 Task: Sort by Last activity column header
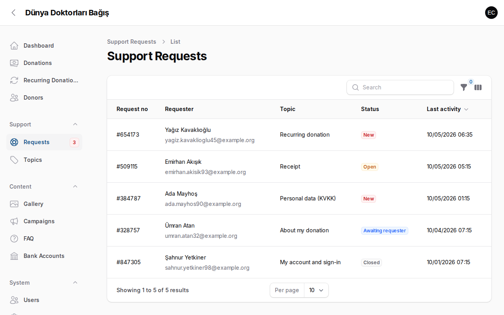(x=447, y=109)
